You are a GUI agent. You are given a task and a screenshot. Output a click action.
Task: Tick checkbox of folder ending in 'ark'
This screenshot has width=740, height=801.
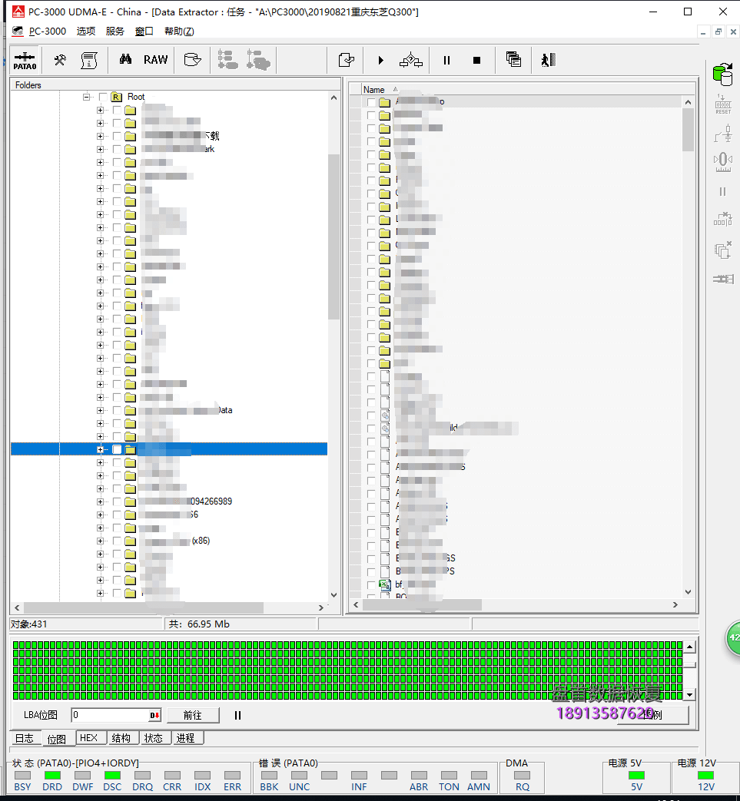117,149
